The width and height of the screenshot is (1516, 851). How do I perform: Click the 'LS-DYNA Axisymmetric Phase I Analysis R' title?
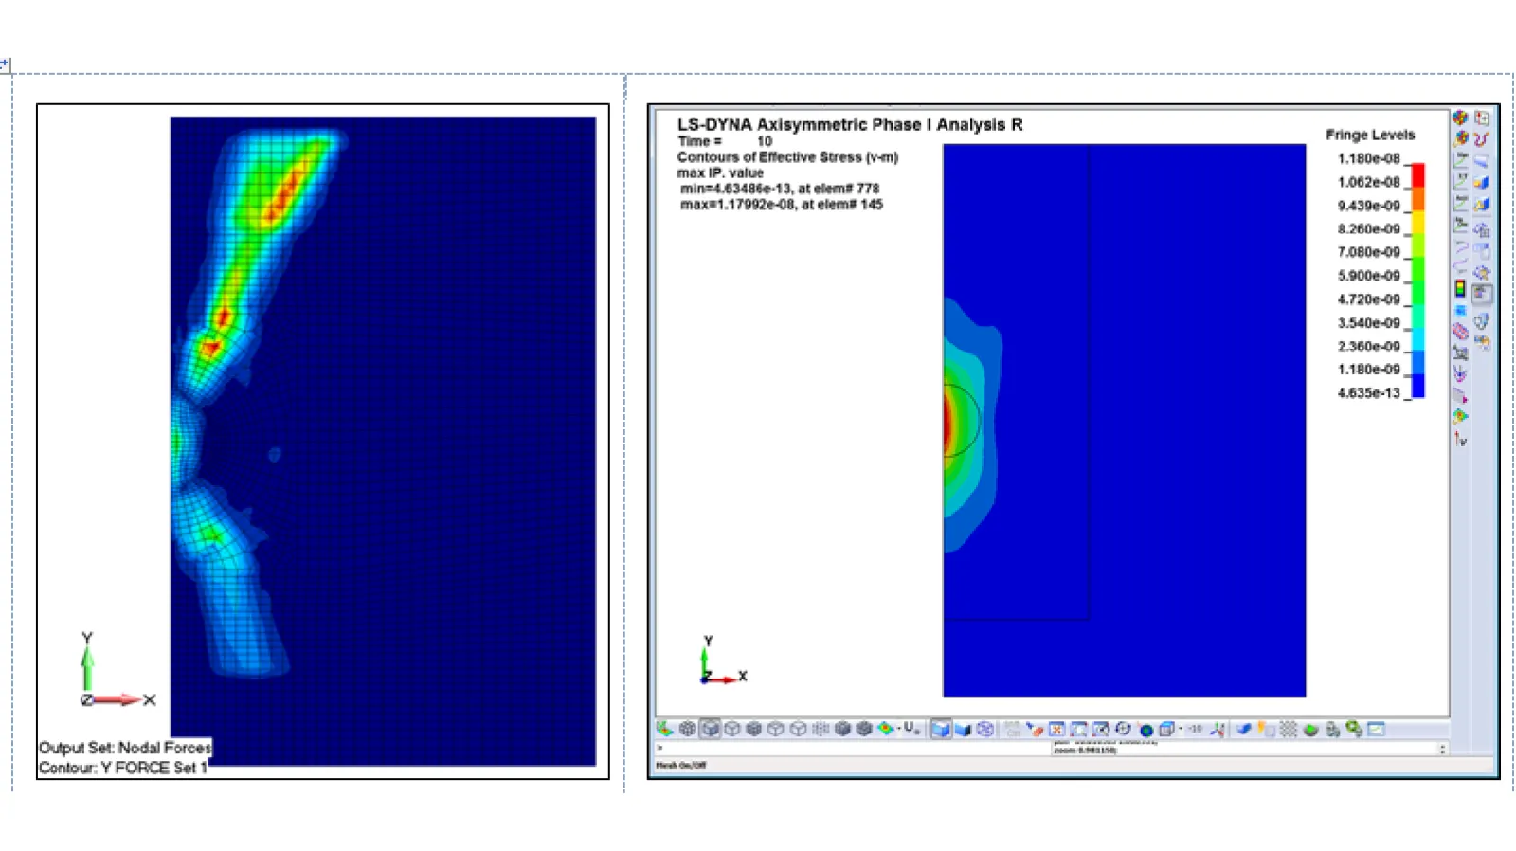[849, 124]
